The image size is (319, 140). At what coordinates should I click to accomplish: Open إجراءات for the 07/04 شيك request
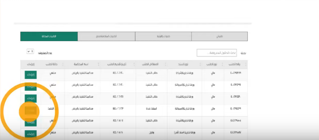click(31, 122)
